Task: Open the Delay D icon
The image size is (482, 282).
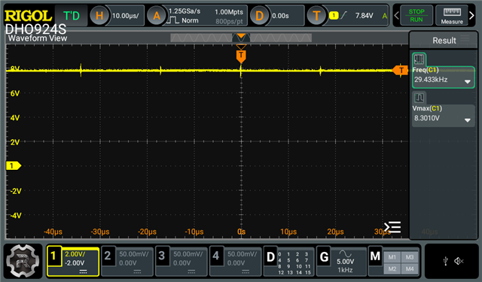Action: (259, 15)
